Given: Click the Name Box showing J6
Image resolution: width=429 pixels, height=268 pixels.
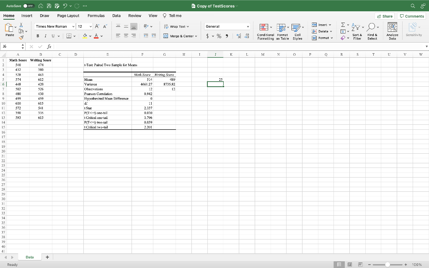Looking at the screenshot, I should [11, 46].
